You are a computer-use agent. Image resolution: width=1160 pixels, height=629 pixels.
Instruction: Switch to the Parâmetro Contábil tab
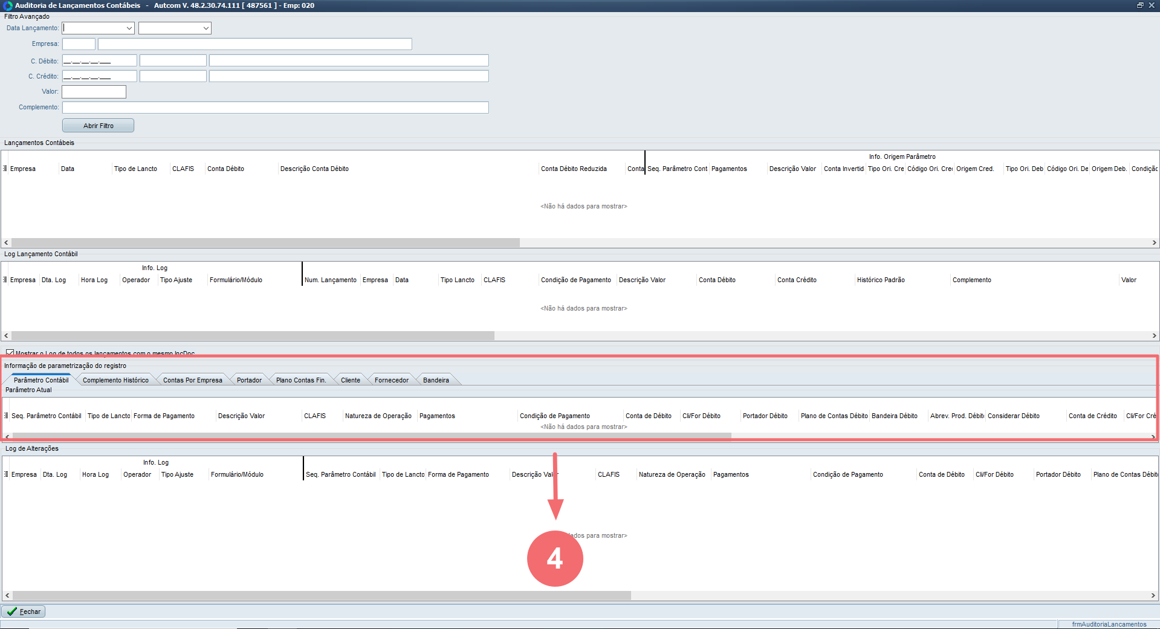tap(41, 380)
